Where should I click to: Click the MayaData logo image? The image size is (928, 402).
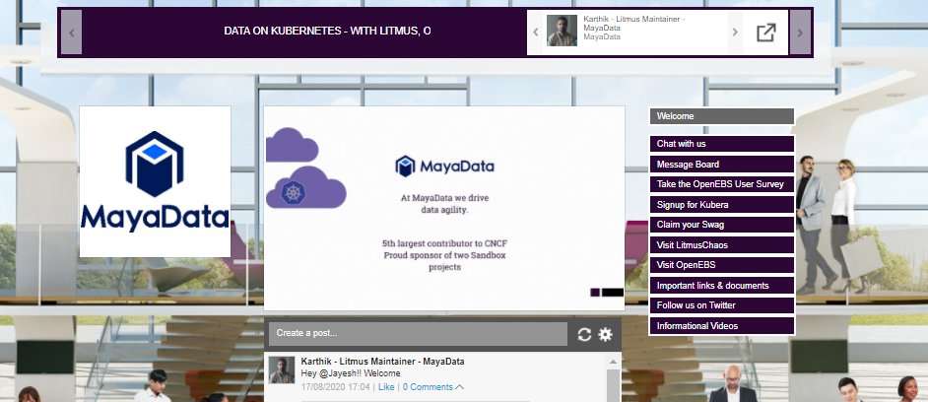[155, 181]
